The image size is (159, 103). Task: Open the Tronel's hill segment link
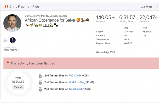coord(75,89)
